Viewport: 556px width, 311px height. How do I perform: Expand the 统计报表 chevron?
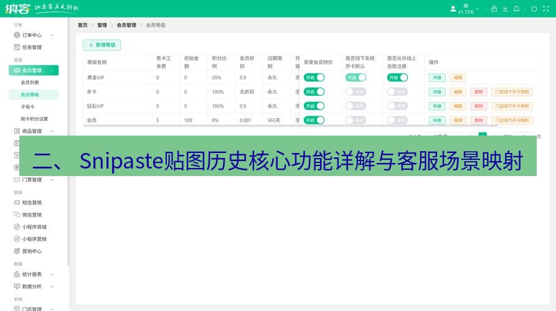[x=52, y=274]
